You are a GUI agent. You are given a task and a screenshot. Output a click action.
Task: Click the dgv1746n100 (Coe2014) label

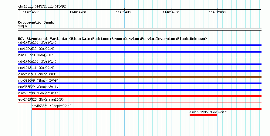[37, 61]
